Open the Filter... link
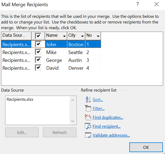 tap(98, 108)
